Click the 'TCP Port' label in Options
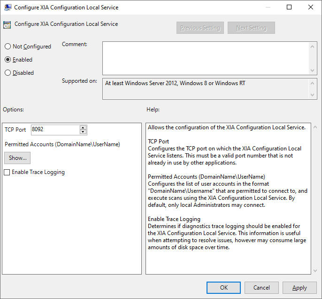The image size is (322, 299). click(15, 130)
